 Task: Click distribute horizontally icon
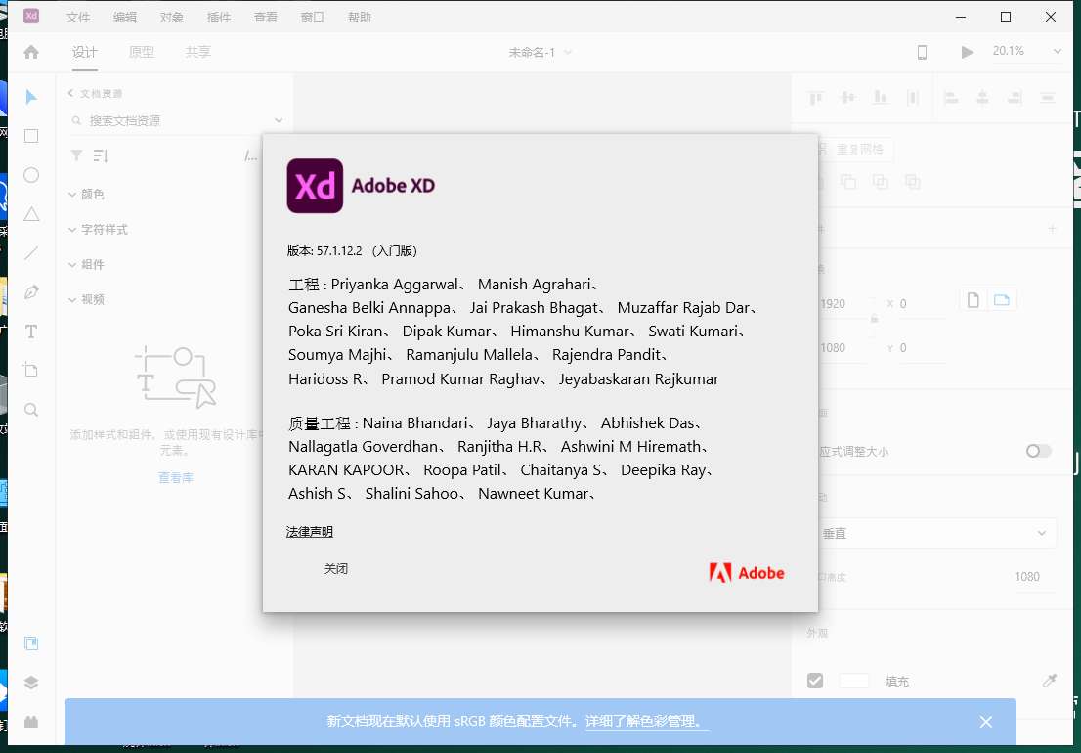(x=913, y=98)
